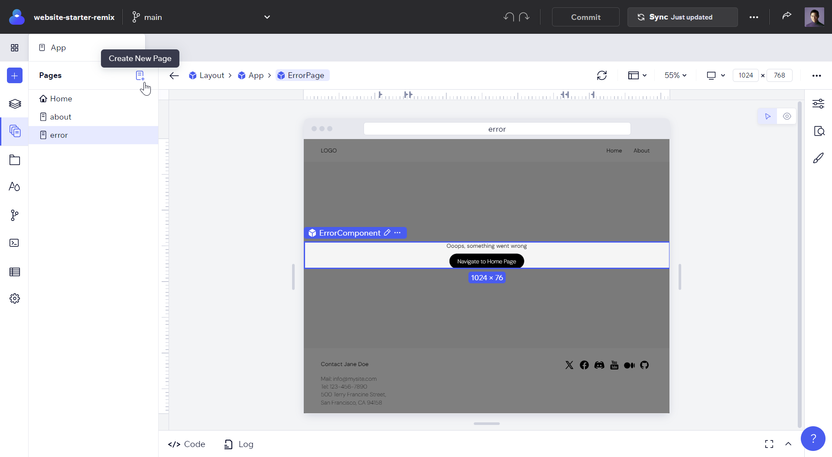The image size is (832, 457).
Task: Click the back arrow in breadcrumb
Action: pyautogui.click(x=174, y=75)
